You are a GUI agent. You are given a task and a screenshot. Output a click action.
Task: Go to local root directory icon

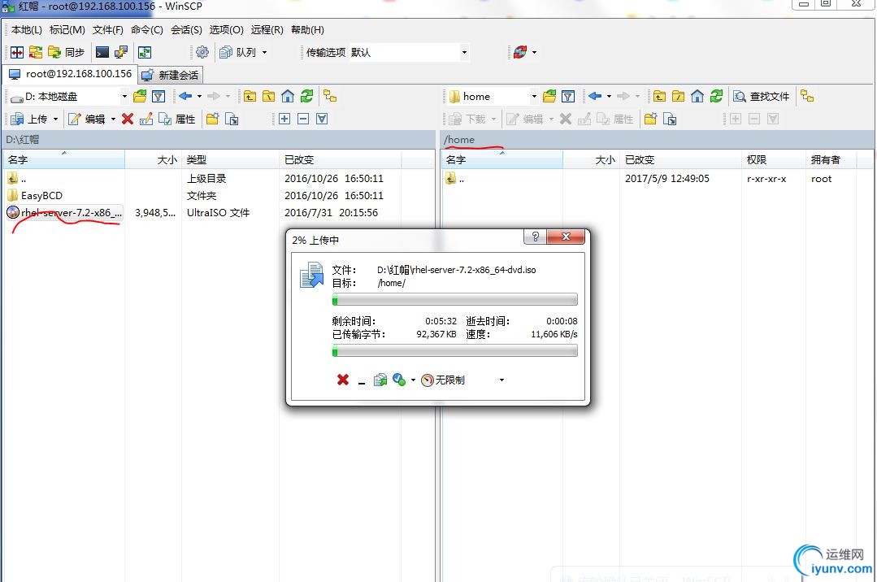pos(269,96)
